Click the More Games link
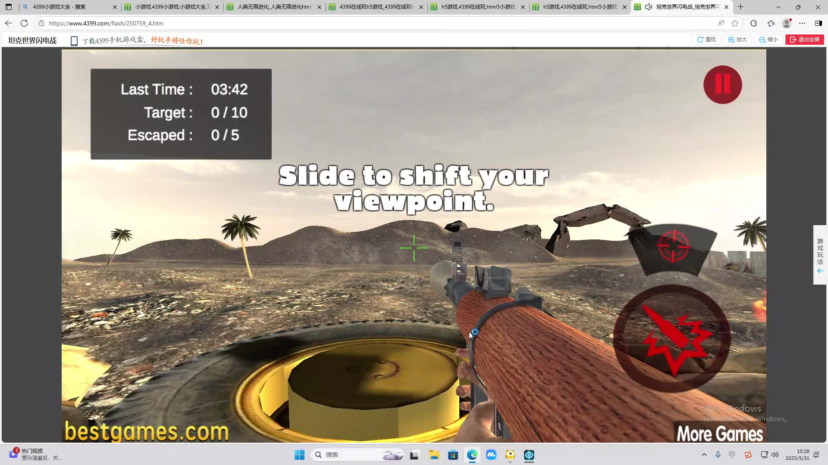This screenshot has height=465, width=828. point(719,433)
